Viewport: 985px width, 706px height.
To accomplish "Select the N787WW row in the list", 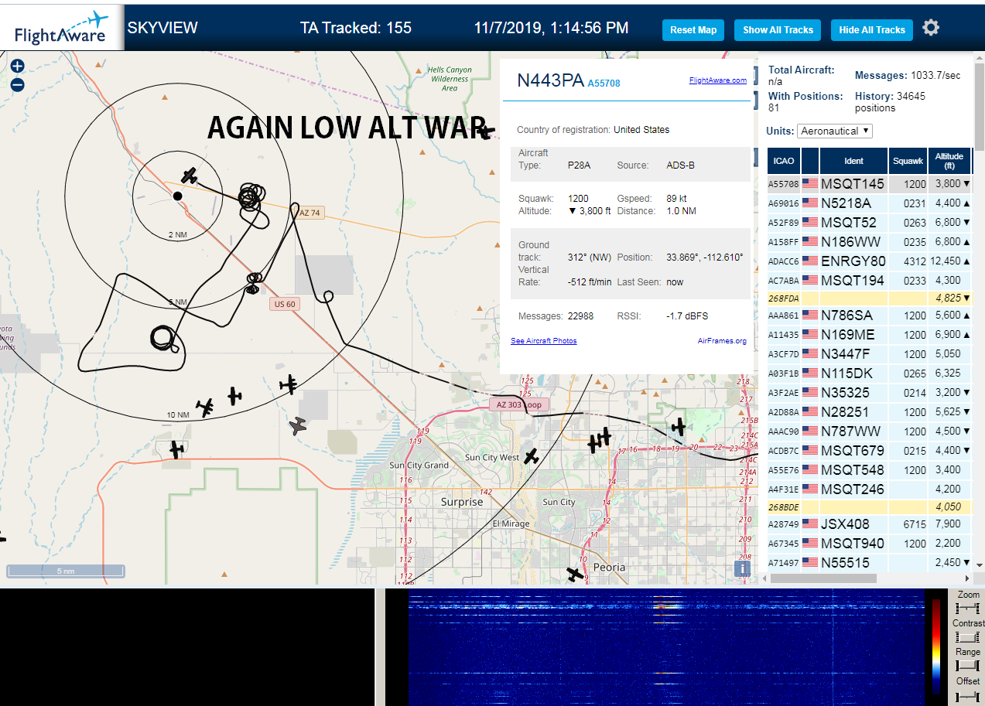I will point(870,431).
